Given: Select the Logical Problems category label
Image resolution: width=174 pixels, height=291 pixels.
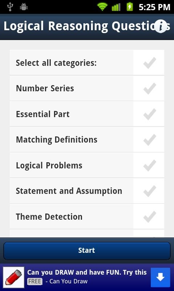Looking at the screenshot, I should (49, 166).
